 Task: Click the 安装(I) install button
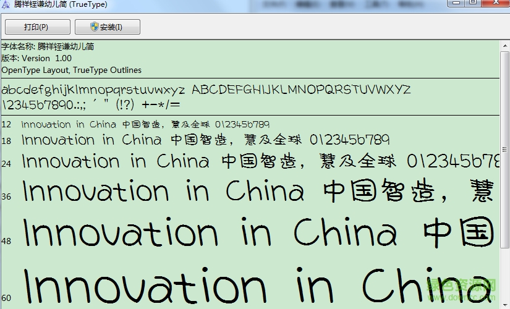pos(108,27)
